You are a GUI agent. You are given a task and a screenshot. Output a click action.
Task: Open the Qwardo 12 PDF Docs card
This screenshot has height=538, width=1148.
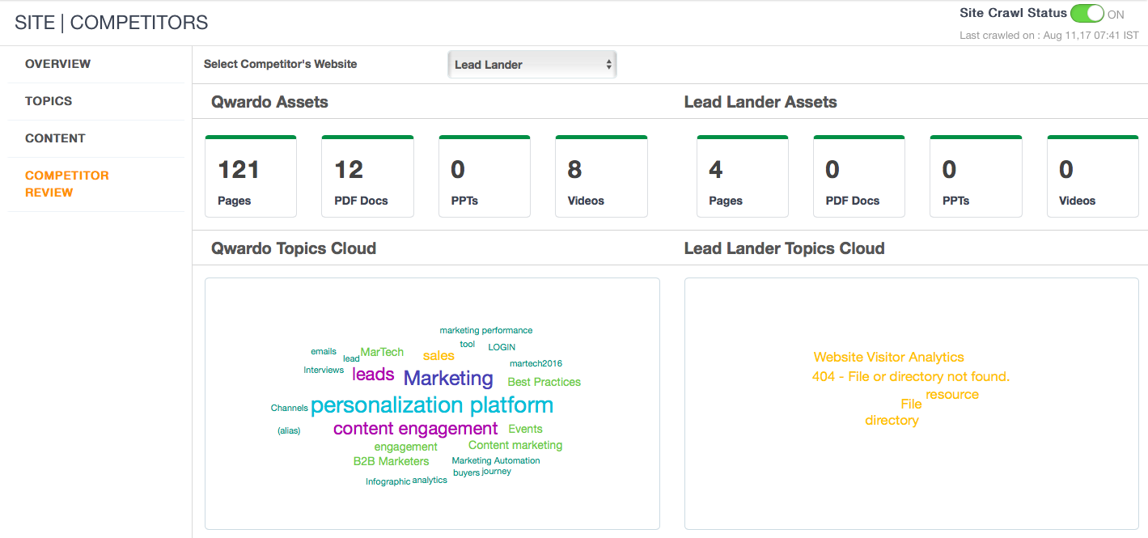pos(367,176)
